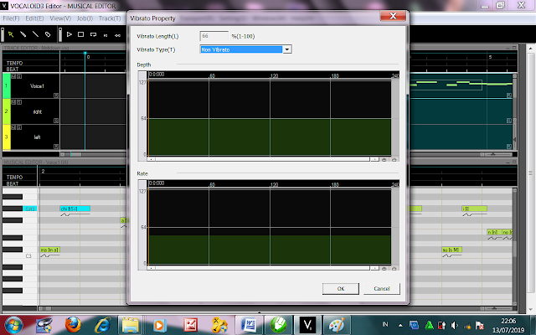536x335 pixels.
Task: Open Windows Explorer folder taskbar icon
Action: (131, 325)
